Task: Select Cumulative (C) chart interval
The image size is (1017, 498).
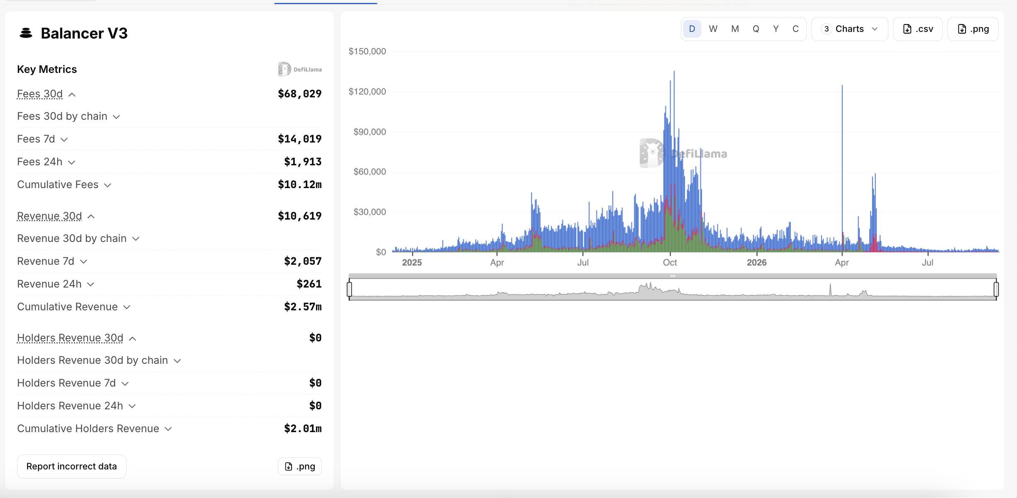Action: pyautogui.click(x=795, y=29)
